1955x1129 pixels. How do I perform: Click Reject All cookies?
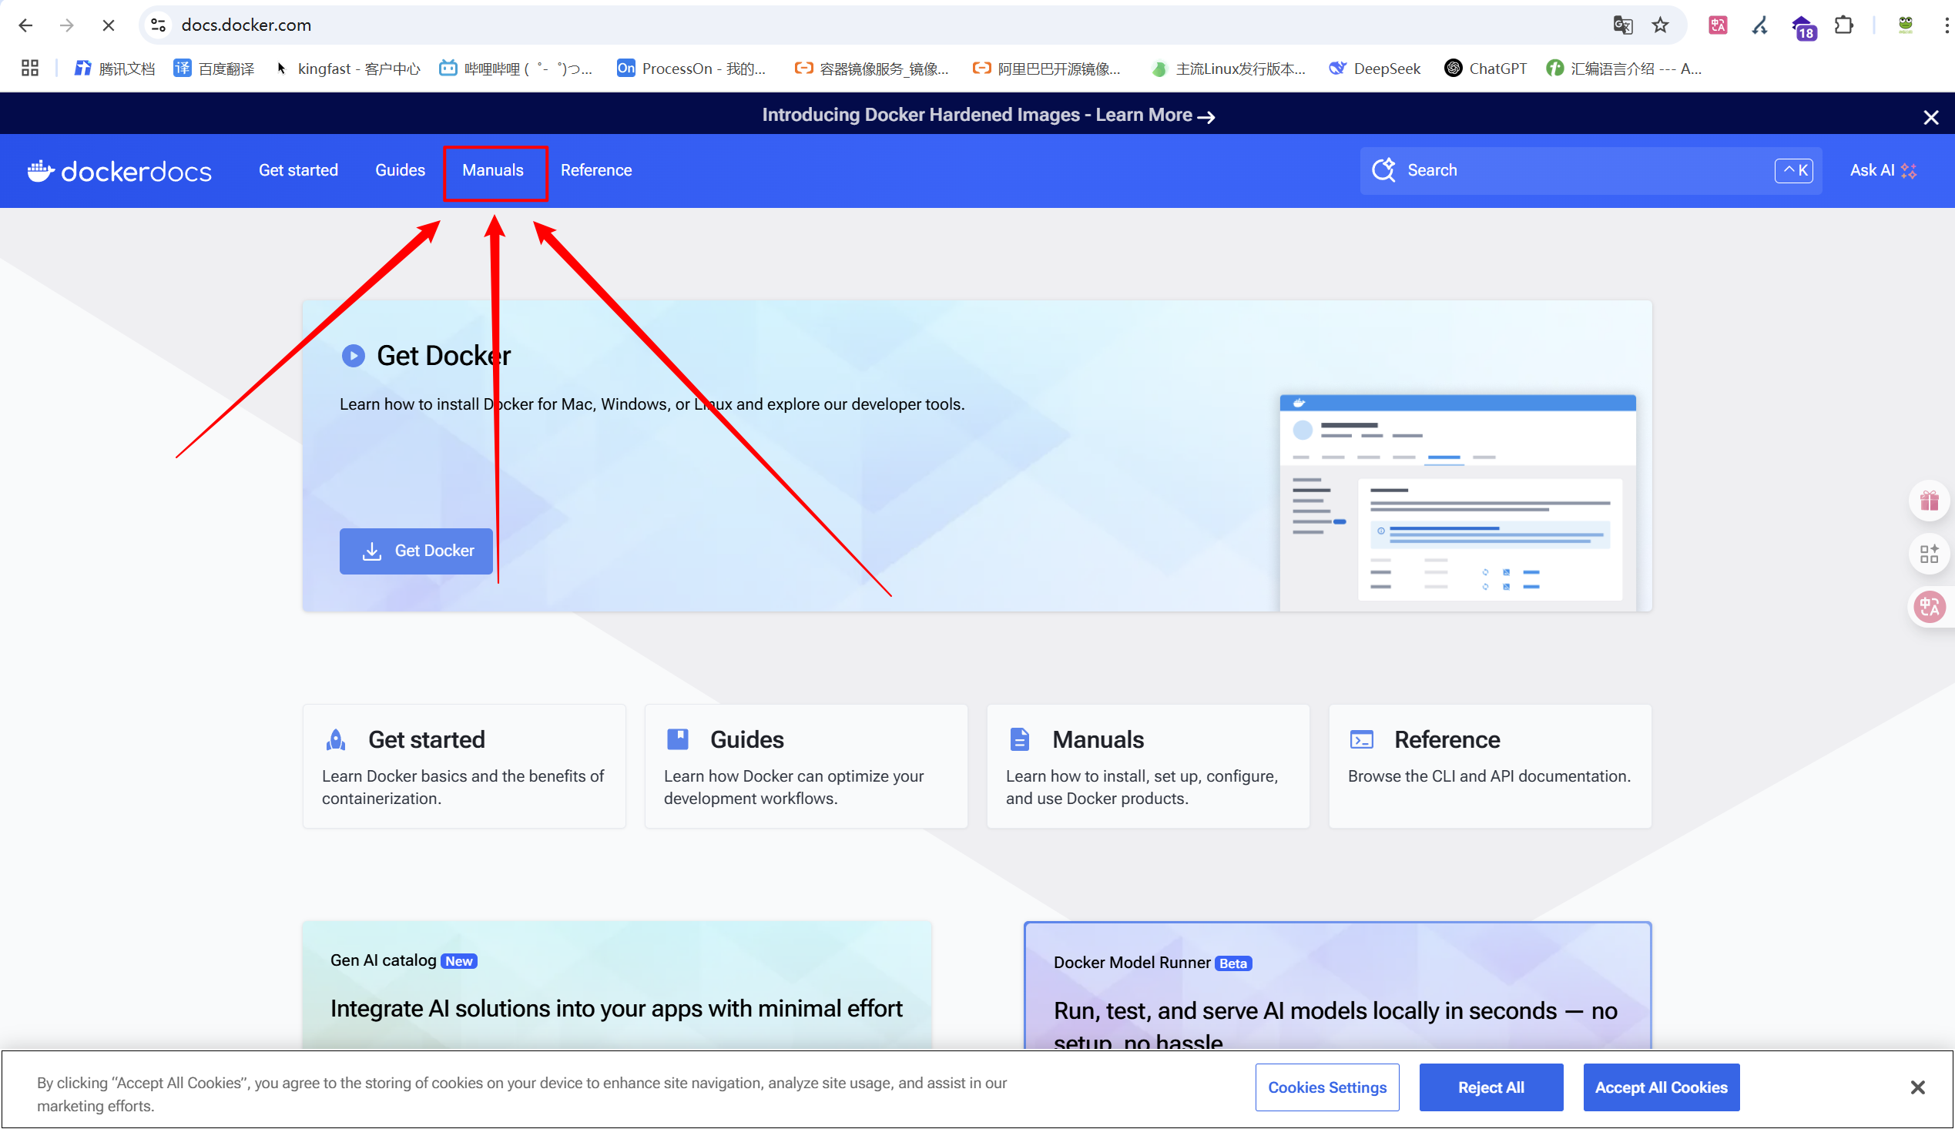[1491, 1087]
